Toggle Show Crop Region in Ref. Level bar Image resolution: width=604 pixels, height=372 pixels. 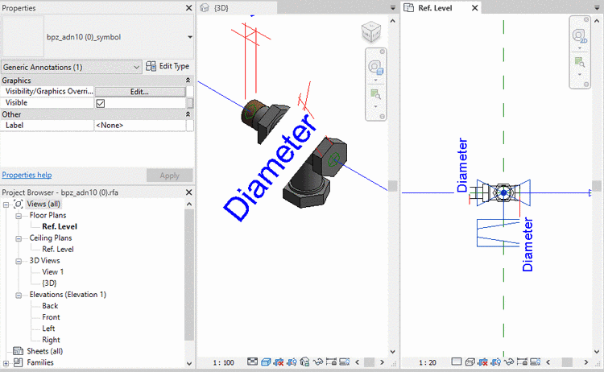pyautogui.click(x=496, y=362)
